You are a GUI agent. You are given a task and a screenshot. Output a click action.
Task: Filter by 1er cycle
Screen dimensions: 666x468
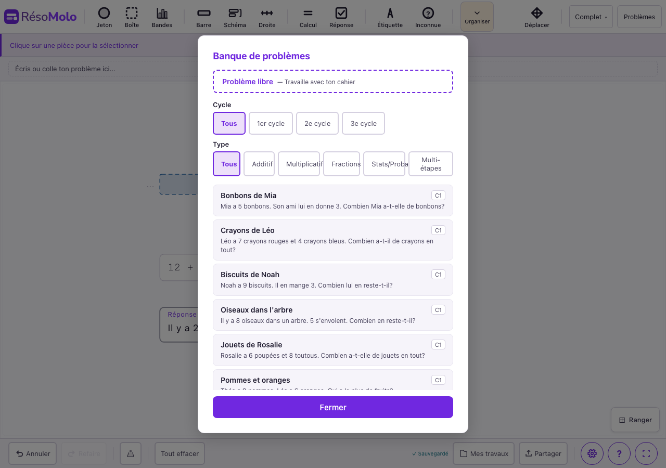point(271,123)
